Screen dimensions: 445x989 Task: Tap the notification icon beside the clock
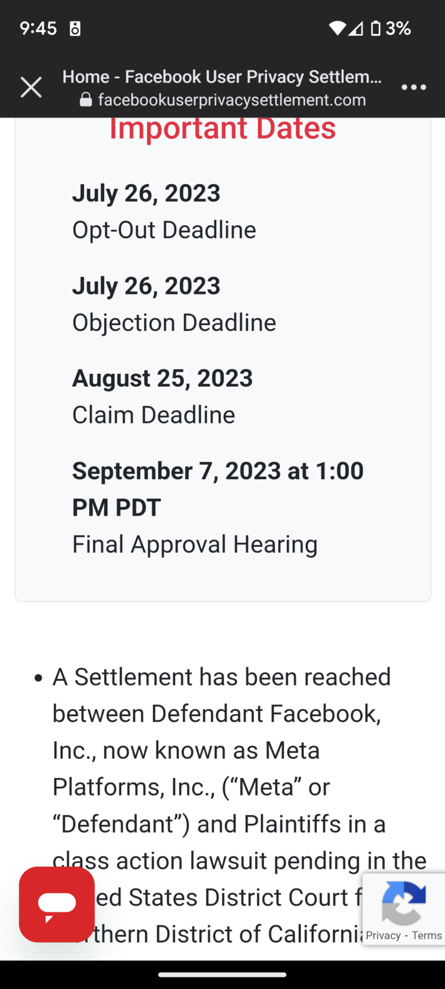[x=75, y=28]
